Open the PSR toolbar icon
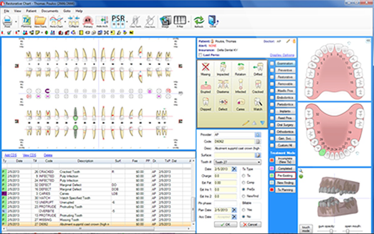The height and width of the screenshot is (234, 374). 118,21
